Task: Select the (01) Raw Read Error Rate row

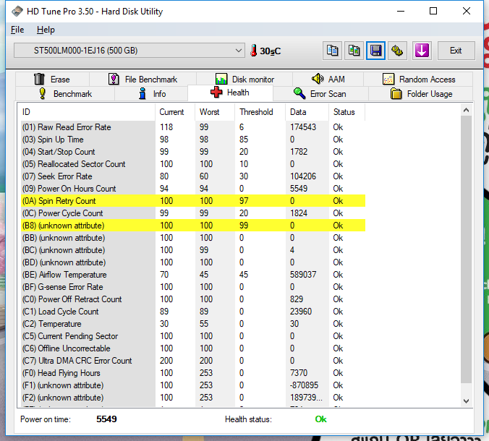Action: [193, 127]
